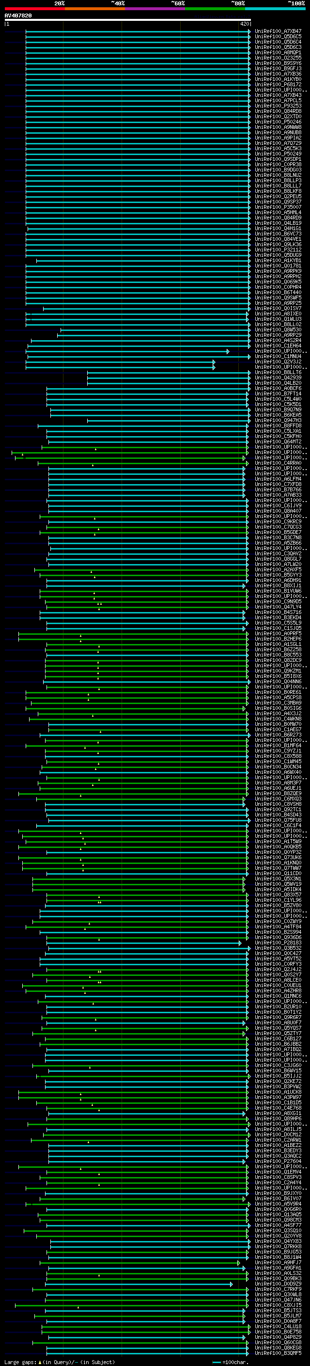Select label UniRef100_C1MNU4
Image resolution: width=310 pixels, height=1366 pixels.
(278, 356)
